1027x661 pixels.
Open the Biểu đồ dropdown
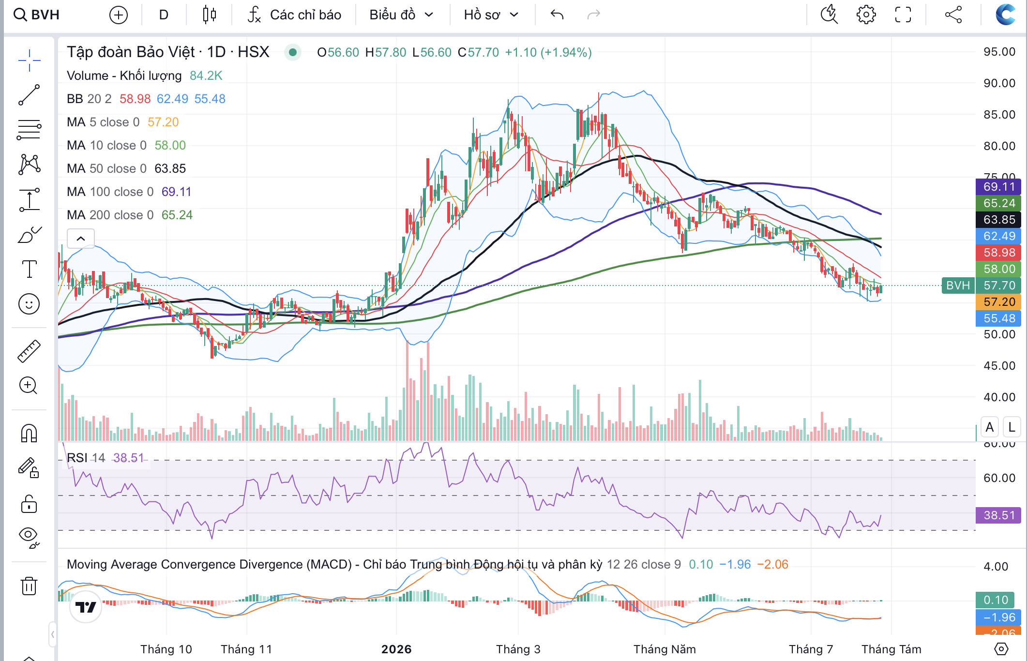pyautogui.click(x=401, y=15)
